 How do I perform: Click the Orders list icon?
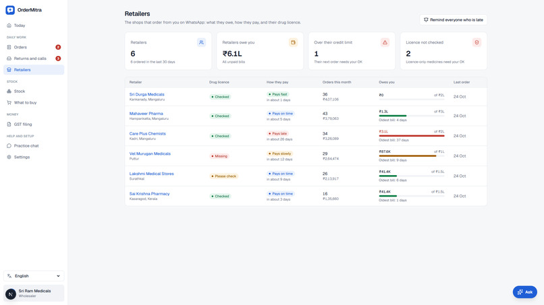[x=9, y=47]
